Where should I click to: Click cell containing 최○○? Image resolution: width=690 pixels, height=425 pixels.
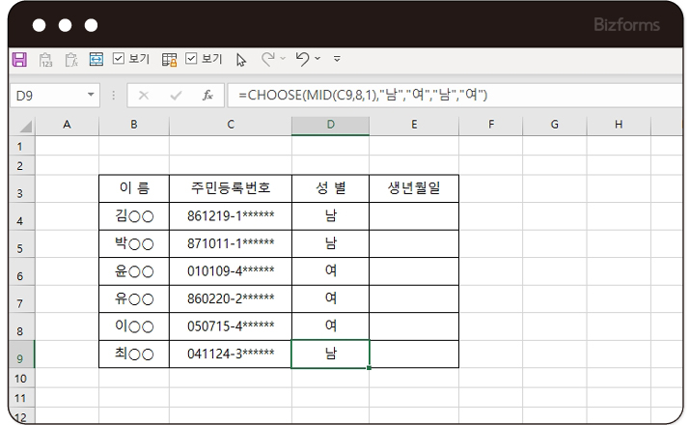tap(134, 354)
